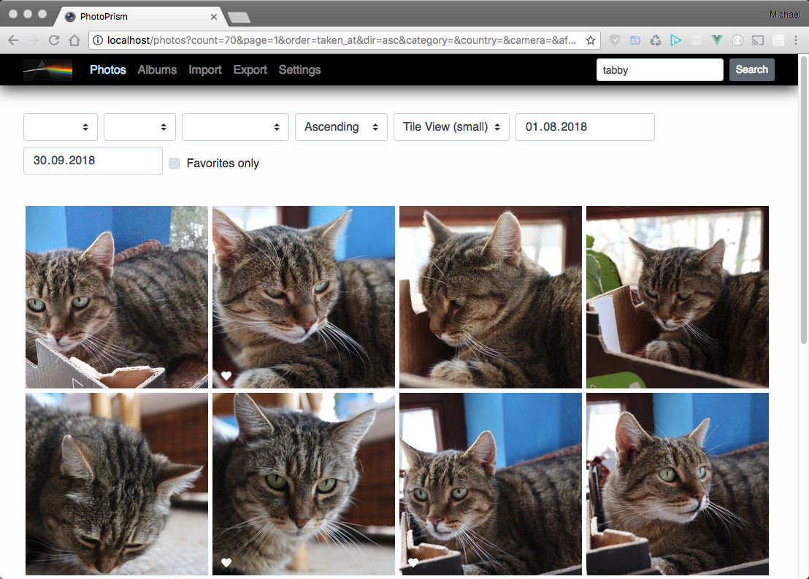Click the cast icon in browser toolbar
This screenshot has width=809, height=579.
tap(758, 40)
